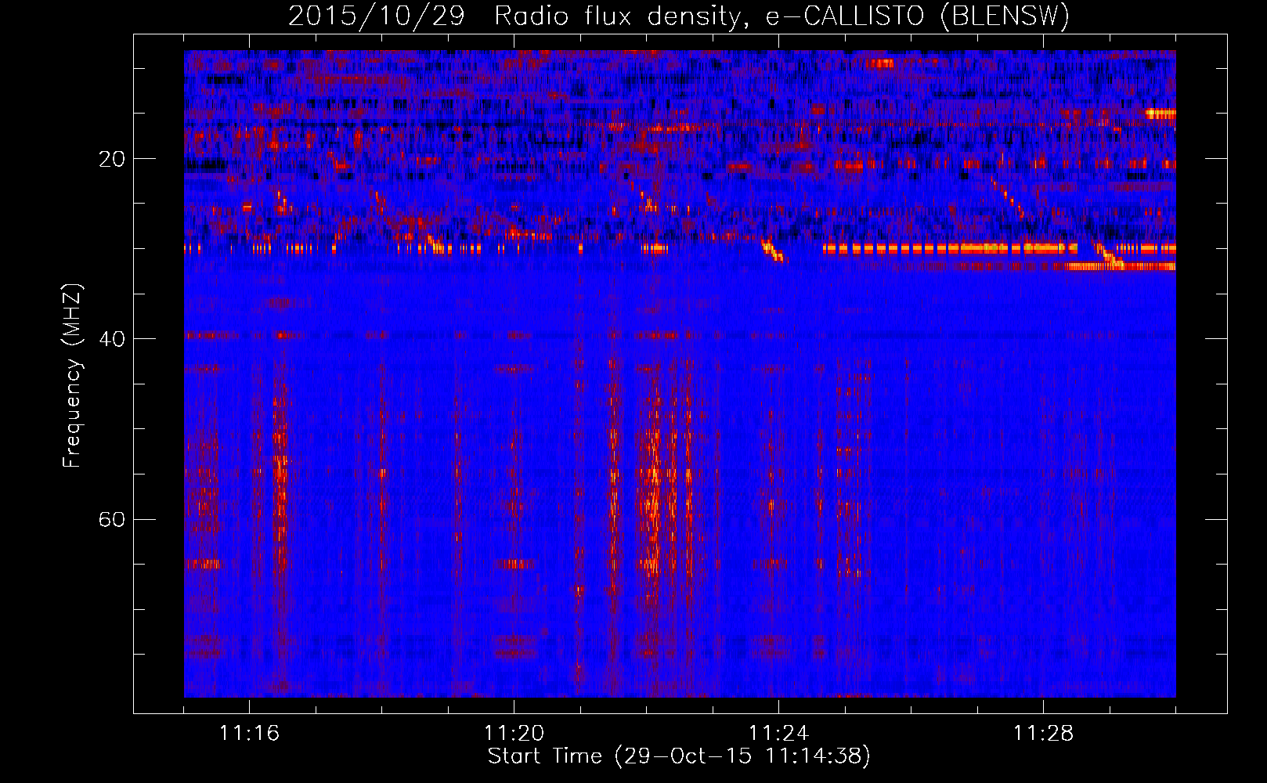
Task: Click the 11:28 time tick label
Action: point(1043,733)
